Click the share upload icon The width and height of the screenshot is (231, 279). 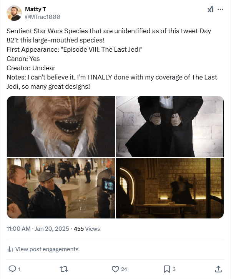click(x=218, y=269)
